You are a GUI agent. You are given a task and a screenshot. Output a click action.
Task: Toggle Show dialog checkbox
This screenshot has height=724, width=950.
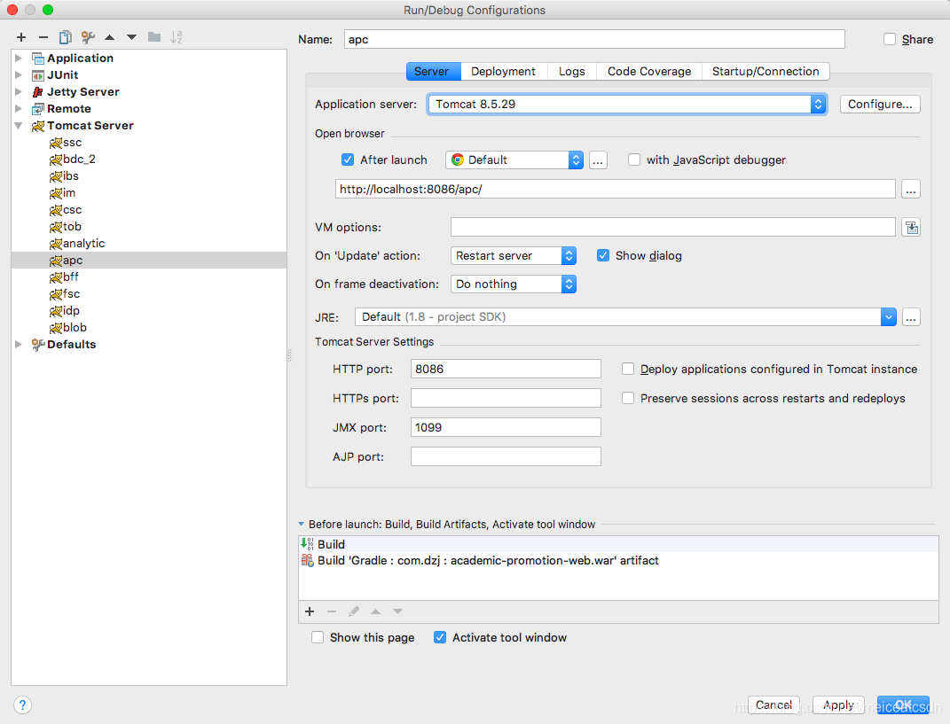603,255
